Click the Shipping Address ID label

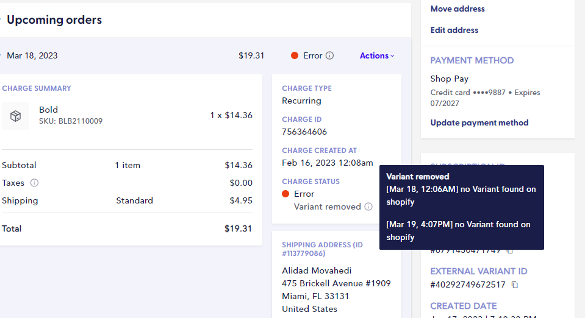tap(322, 249)
